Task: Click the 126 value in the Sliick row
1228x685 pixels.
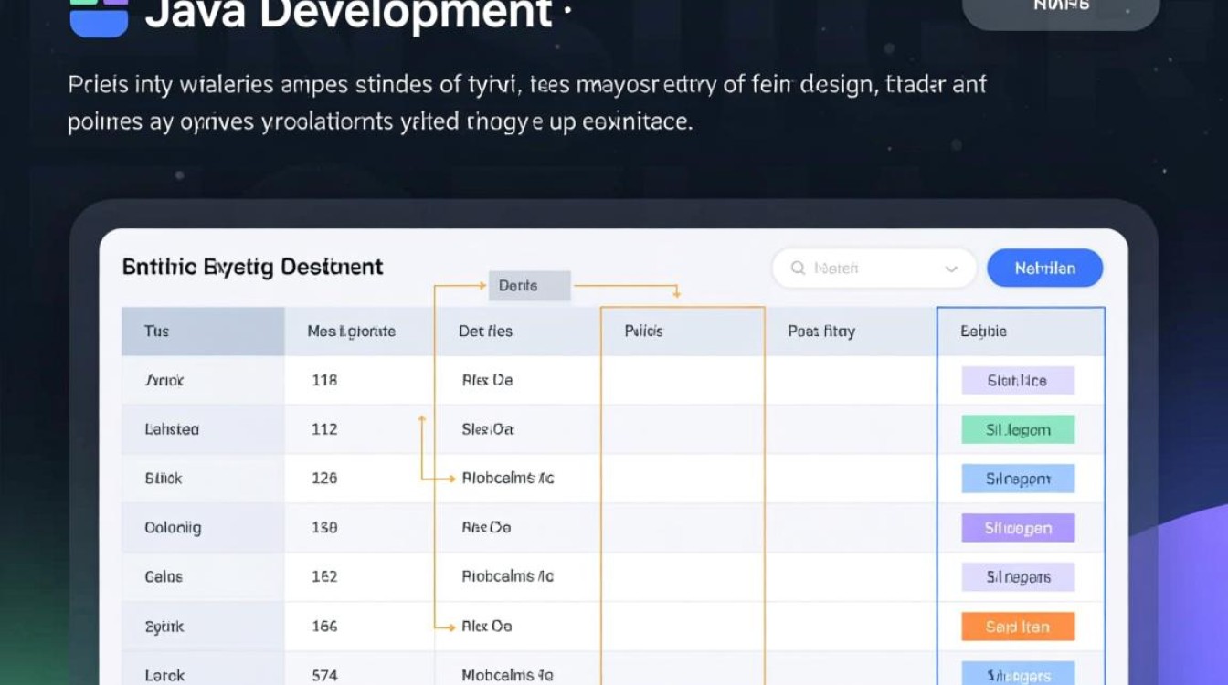Action: (x=324, y=479)
